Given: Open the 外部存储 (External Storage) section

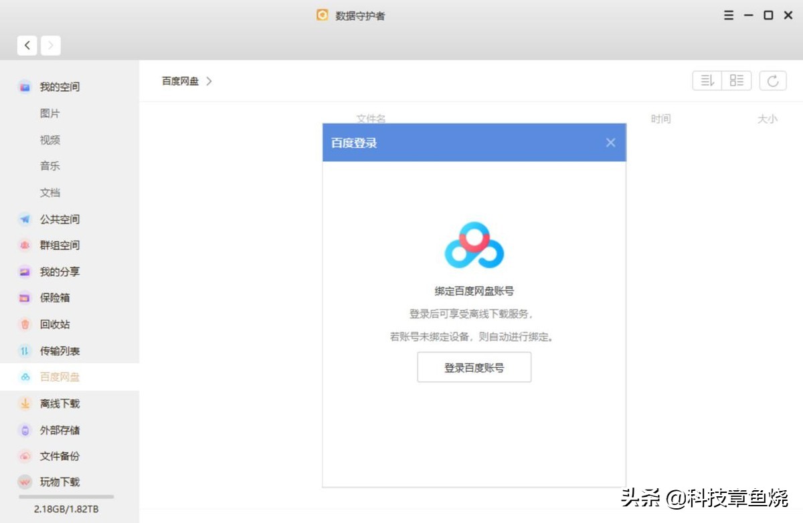Looking at the screenshot, I should pyautogui.click(x=60, y=430).
